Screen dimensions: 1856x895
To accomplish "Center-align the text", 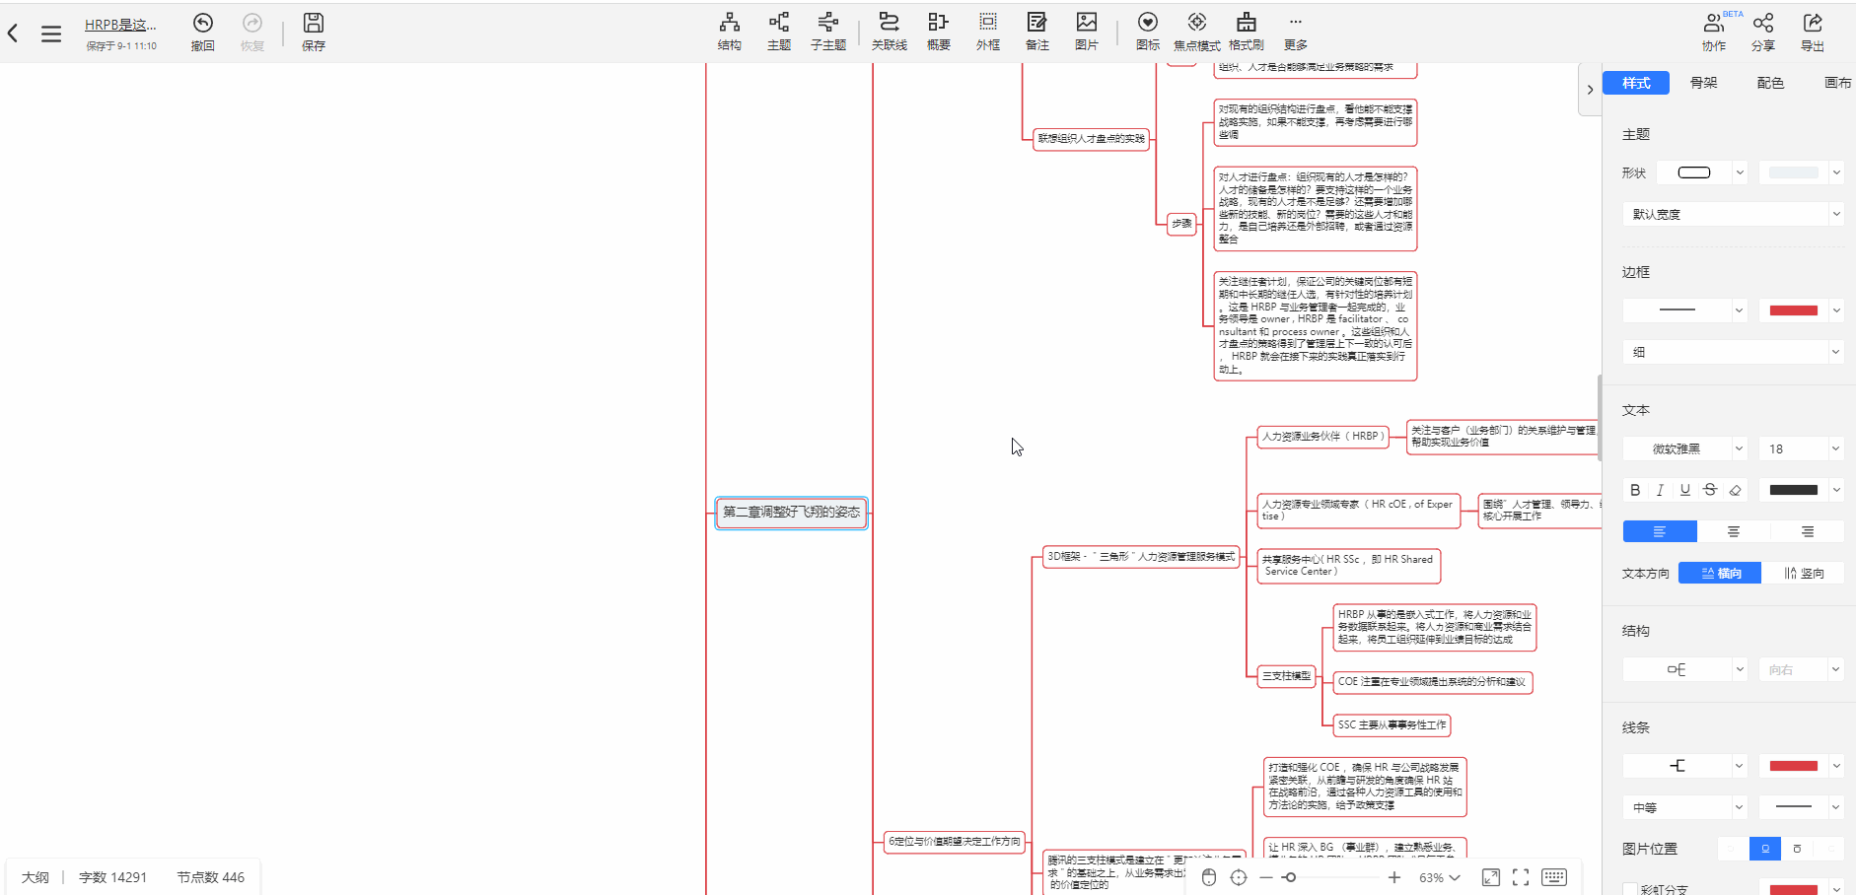I will click(1734, 531).
